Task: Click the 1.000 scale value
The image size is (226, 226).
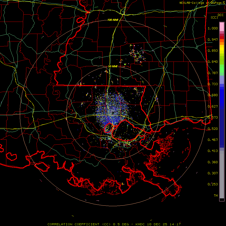Action: 213,28
